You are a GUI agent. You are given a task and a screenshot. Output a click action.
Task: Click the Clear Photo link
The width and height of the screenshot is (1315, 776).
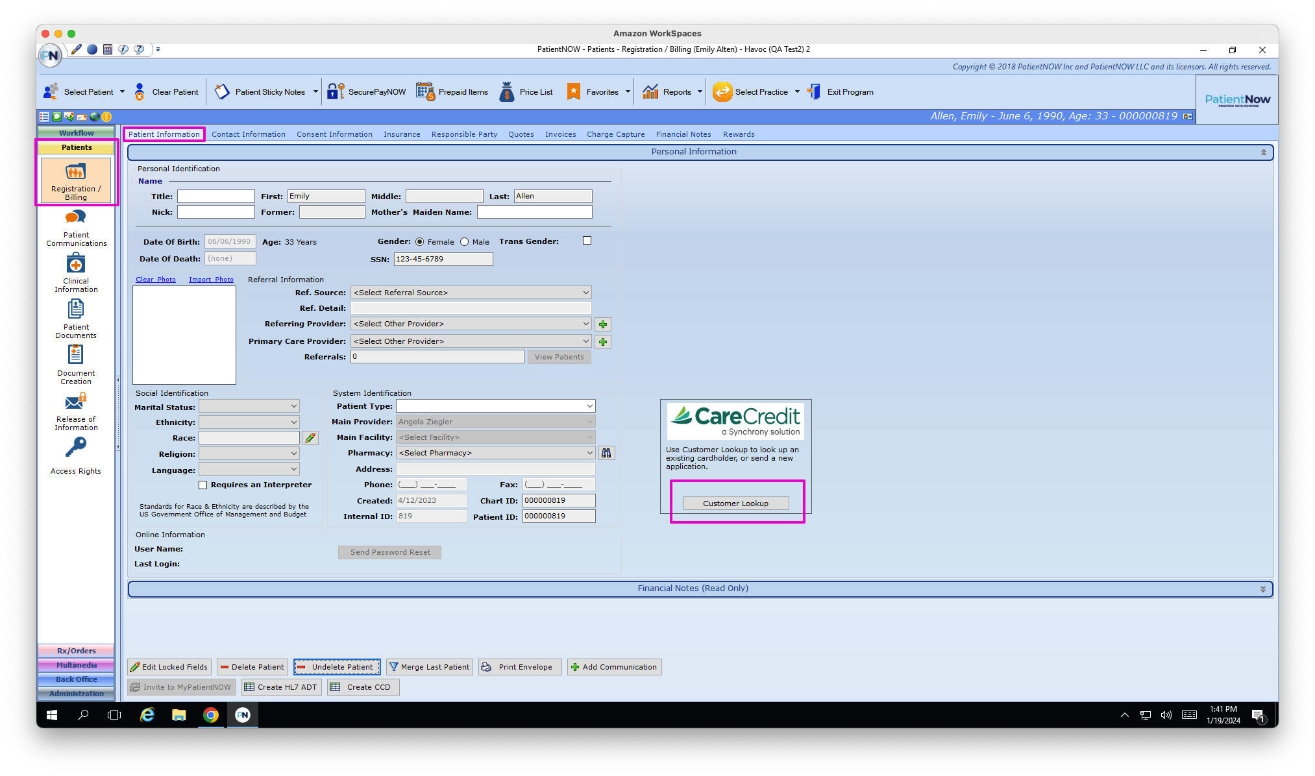[156, 279]
